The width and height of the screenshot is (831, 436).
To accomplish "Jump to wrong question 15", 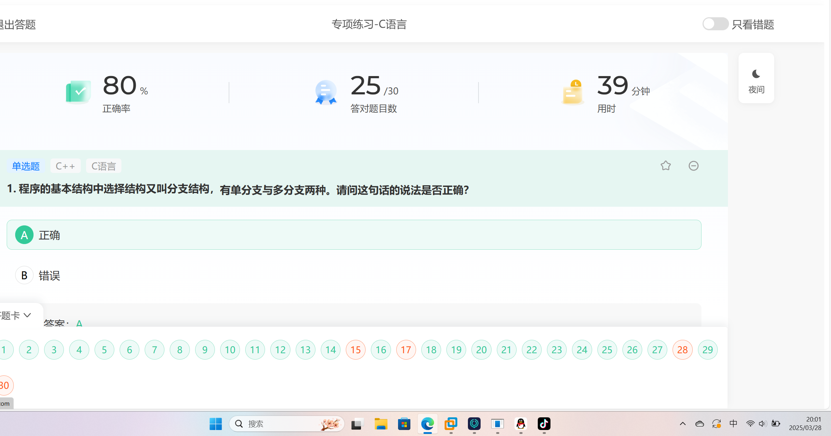I will pos(355,350).
